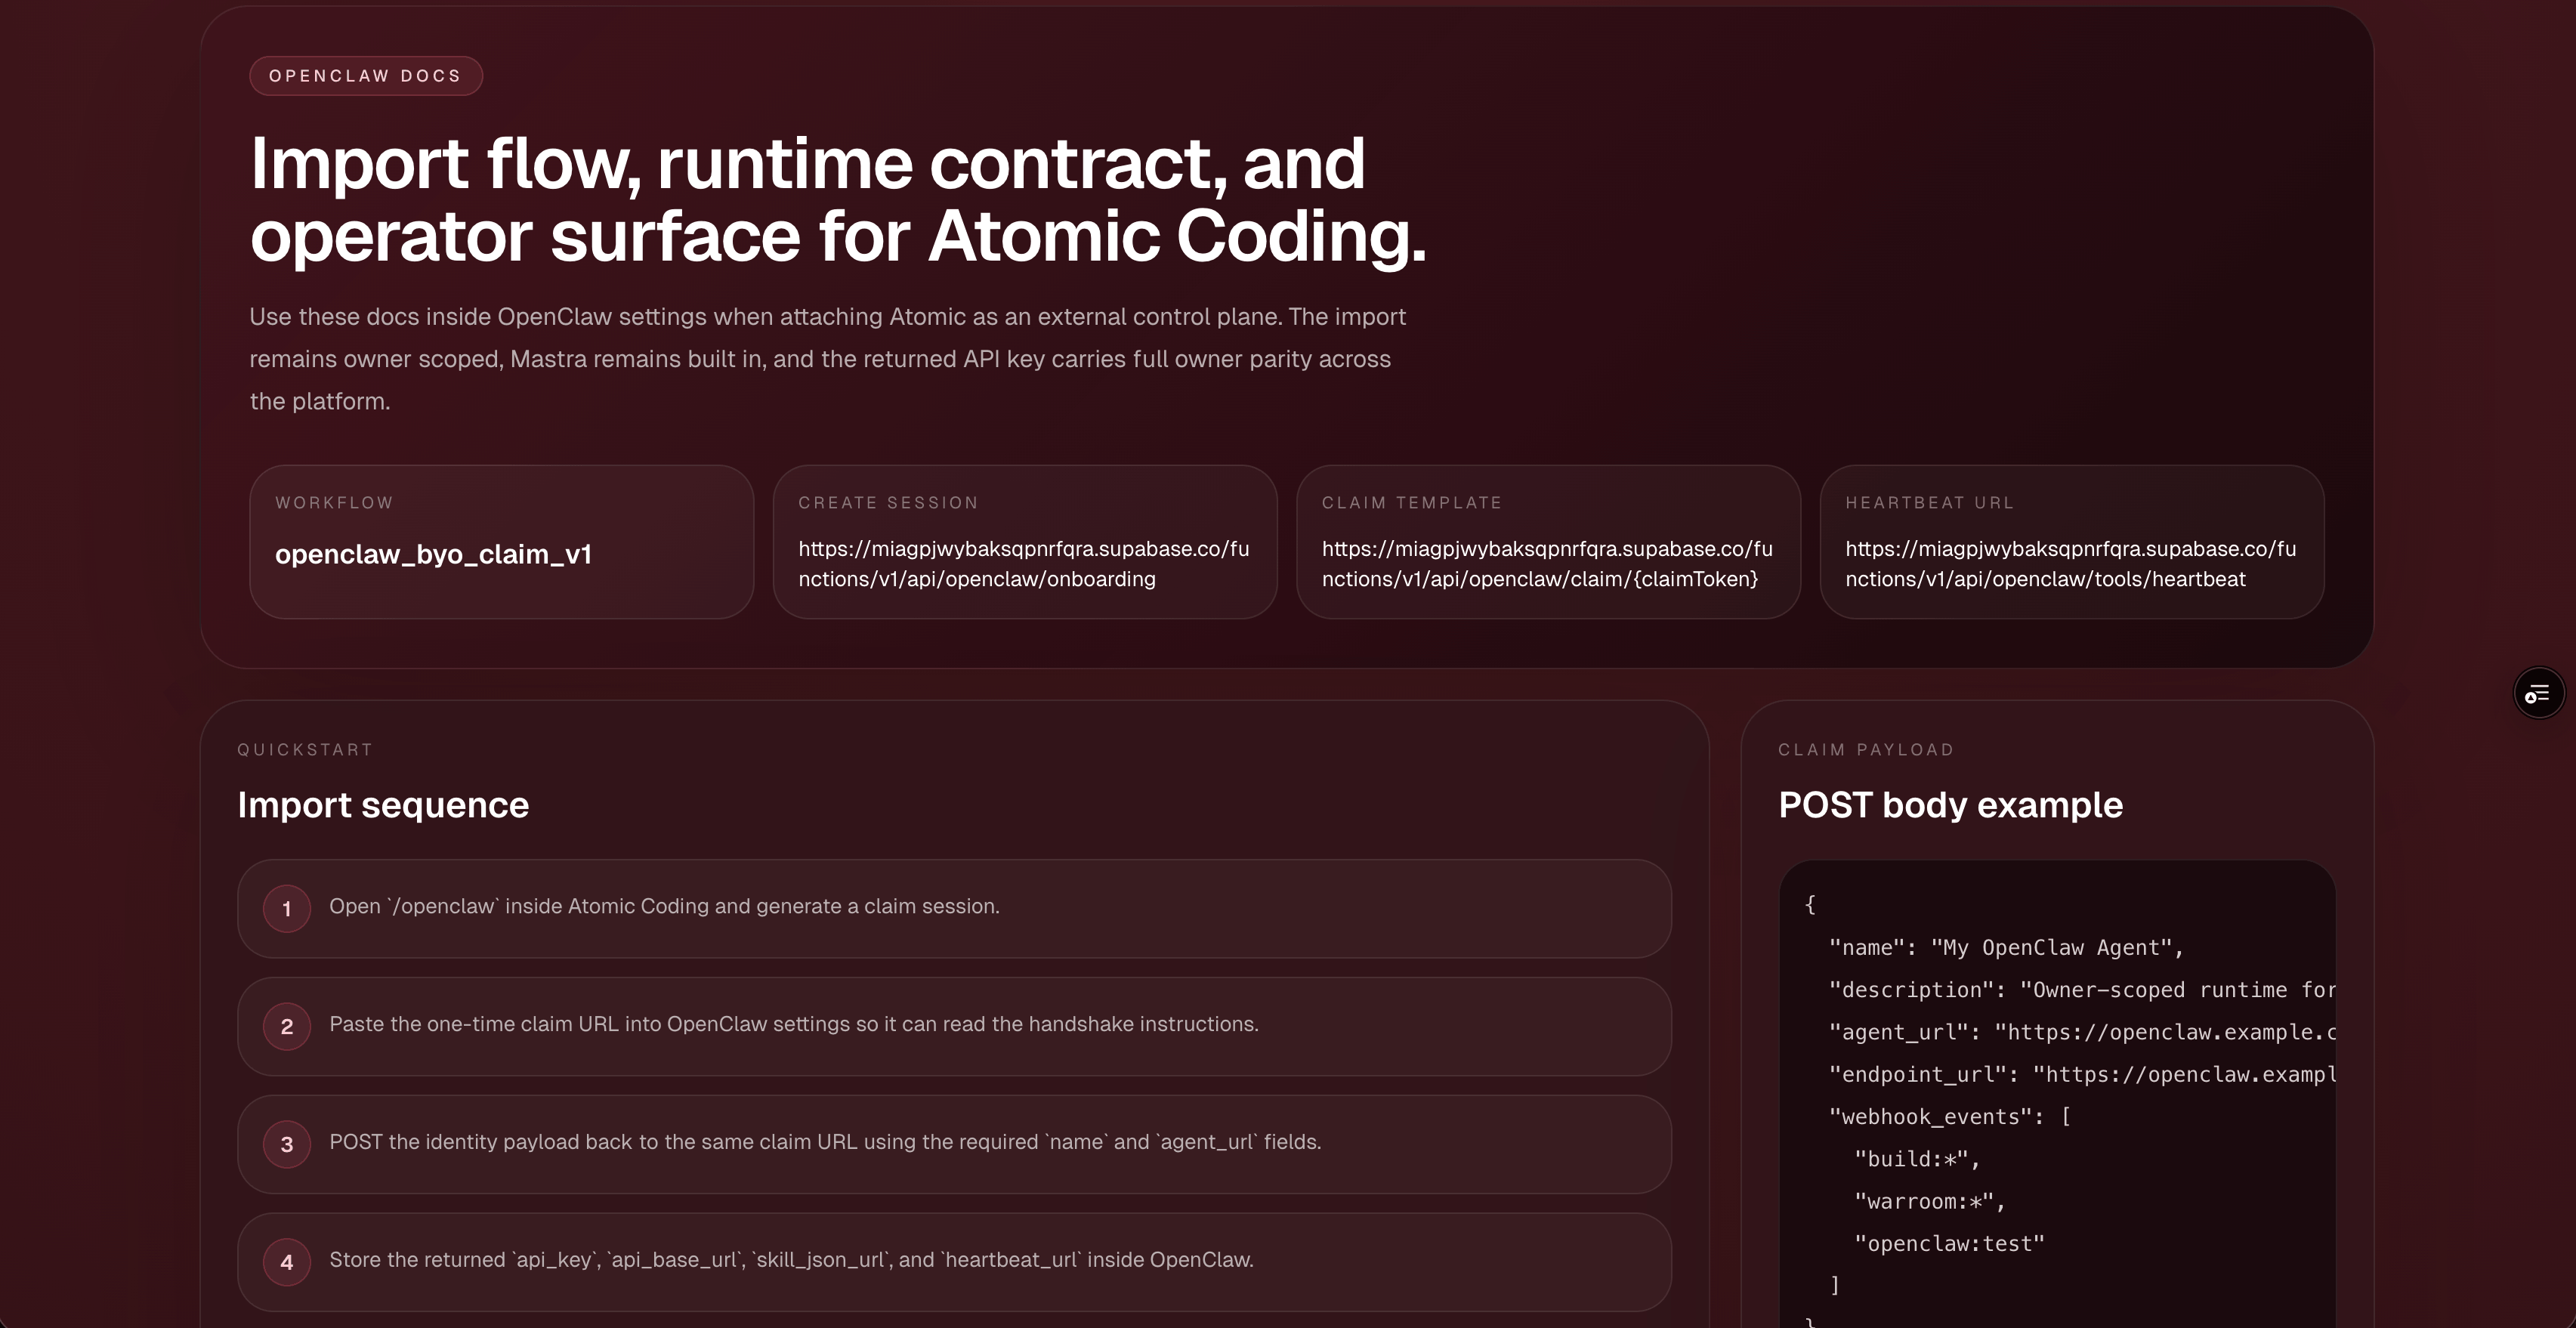2576x1328 pixels.
Task: Click the "openclaw:test" code entry
Action: pyautogui.click(x=1949, y=1244)
